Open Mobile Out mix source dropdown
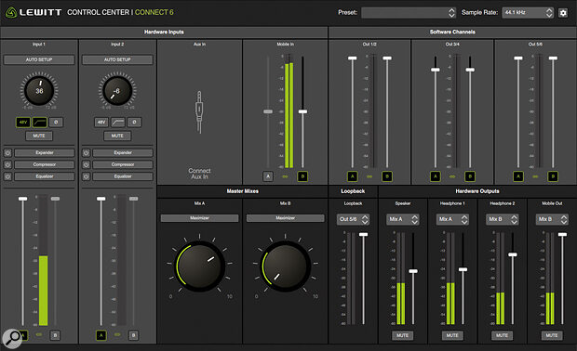This screenshot has height=351, width=577. pos(552,219)
